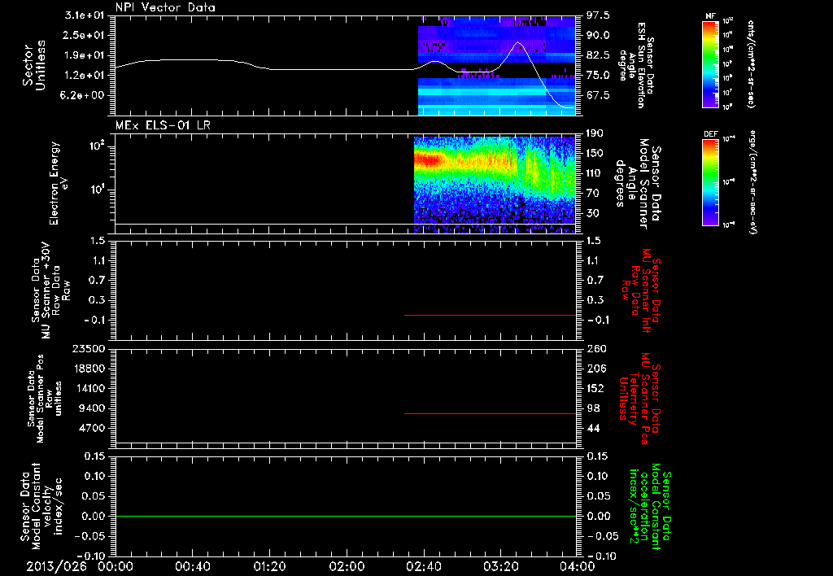The width and height of the screenshot is (833, 576).
Task: Click the red hot spot in ELS spectrogram
Action: pyautogui.click(x=428, y=159)
